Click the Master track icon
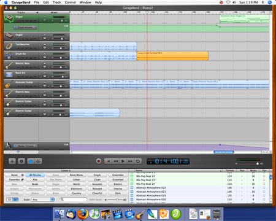 pyautogui.click(x=8, y=146)
